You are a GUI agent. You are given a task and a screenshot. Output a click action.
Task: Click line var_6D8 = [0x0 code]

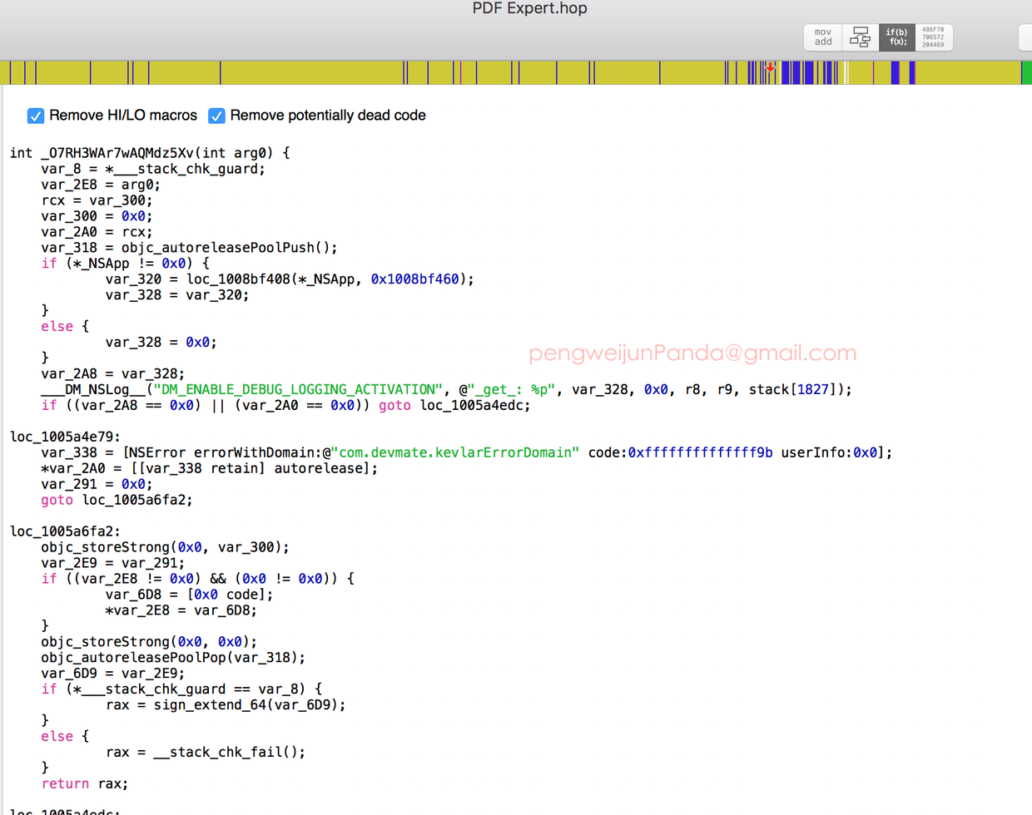click(x=189, y=595)
